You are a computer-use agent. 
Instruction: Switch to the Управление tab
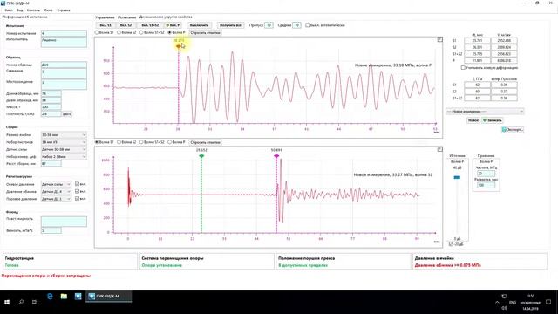105,17
